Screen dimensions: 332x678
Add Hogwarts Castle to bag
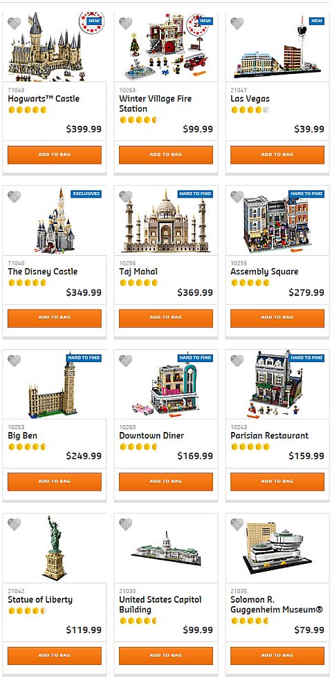point(55,155)
